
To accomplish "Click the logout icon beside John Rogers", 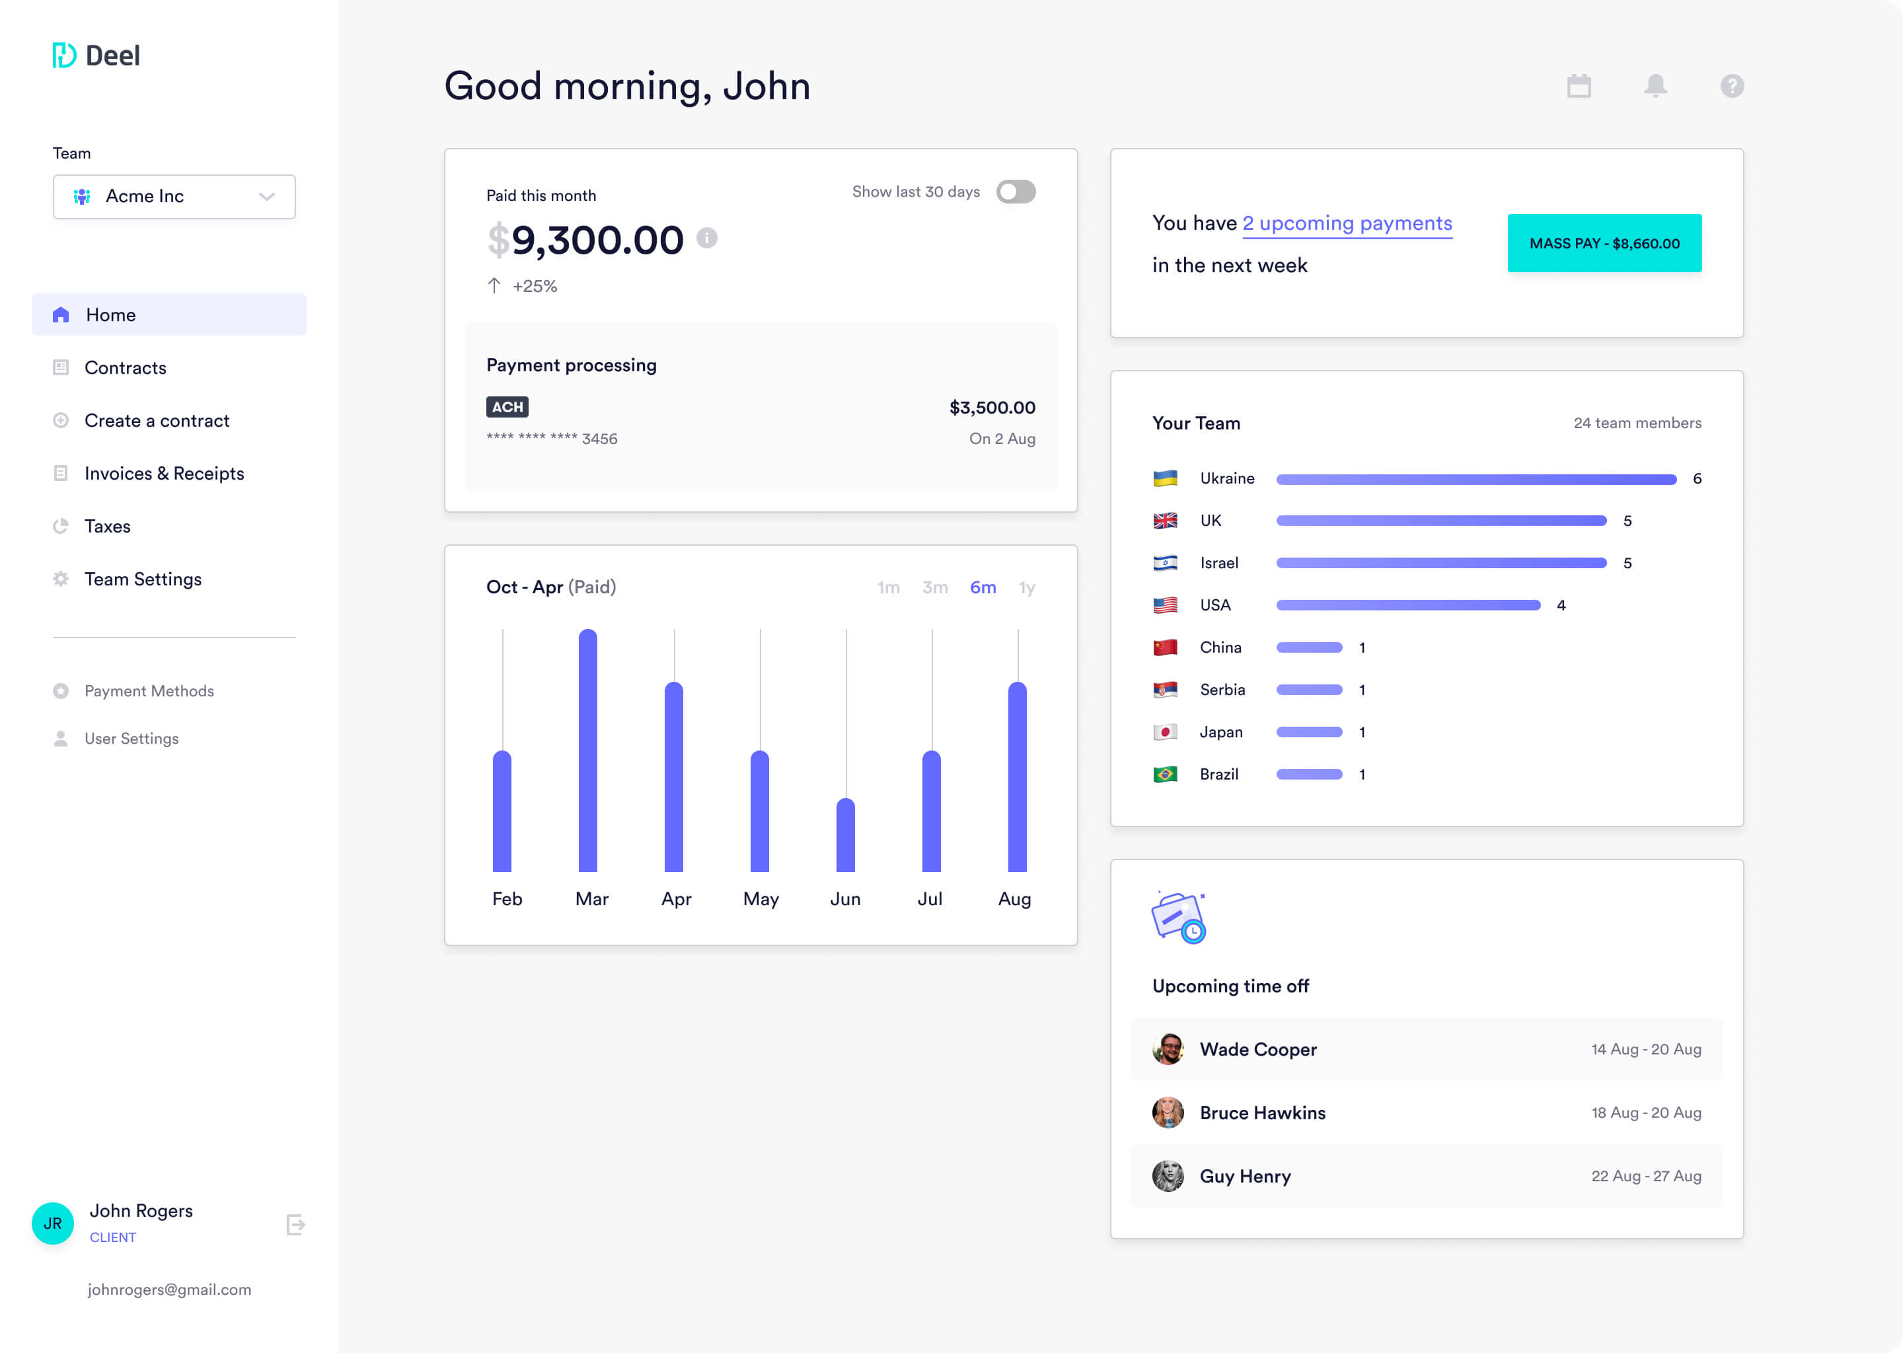I will click(x=295, y=1224).
